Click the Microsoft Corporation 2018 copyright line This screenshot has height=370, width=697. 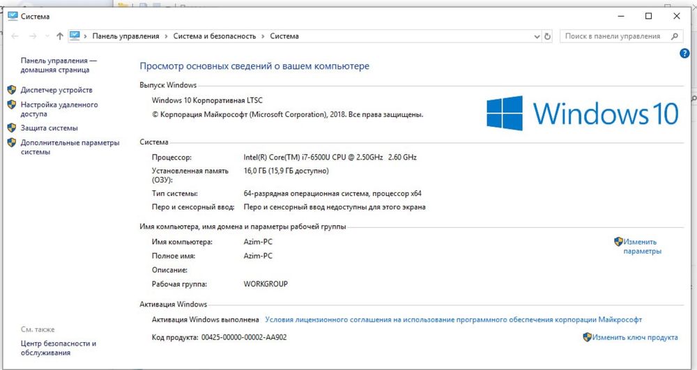click(x=287, y=114)
